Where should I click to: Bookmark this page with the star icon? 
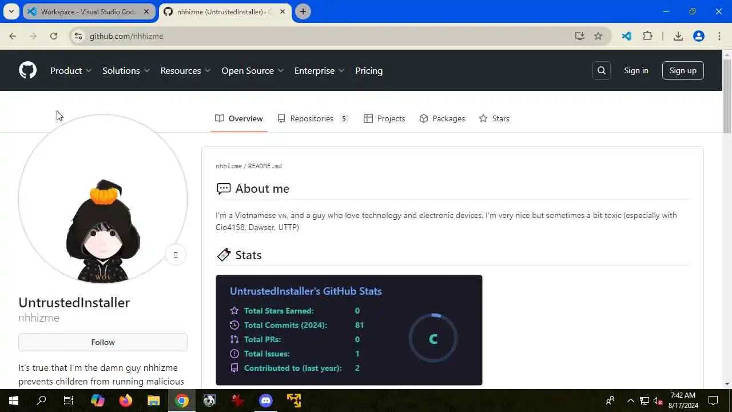tap(598, 36)
